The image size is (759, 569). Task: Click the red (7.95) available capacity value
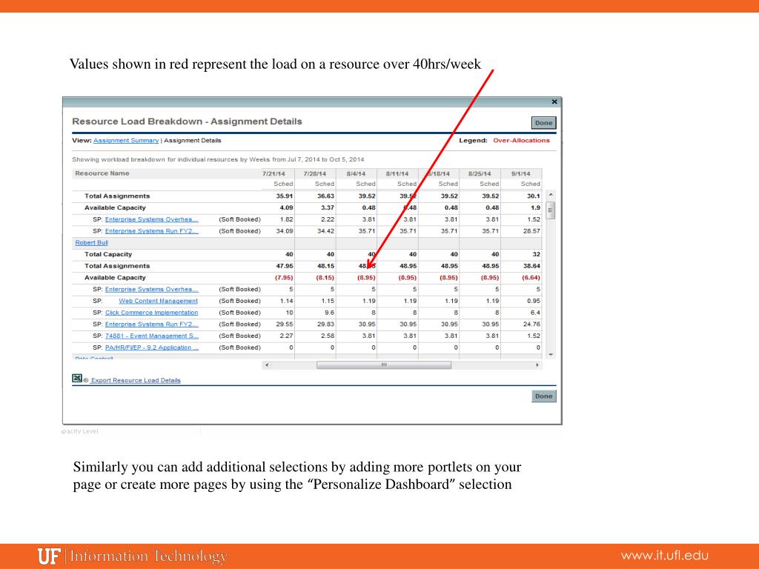coord(284,278)
